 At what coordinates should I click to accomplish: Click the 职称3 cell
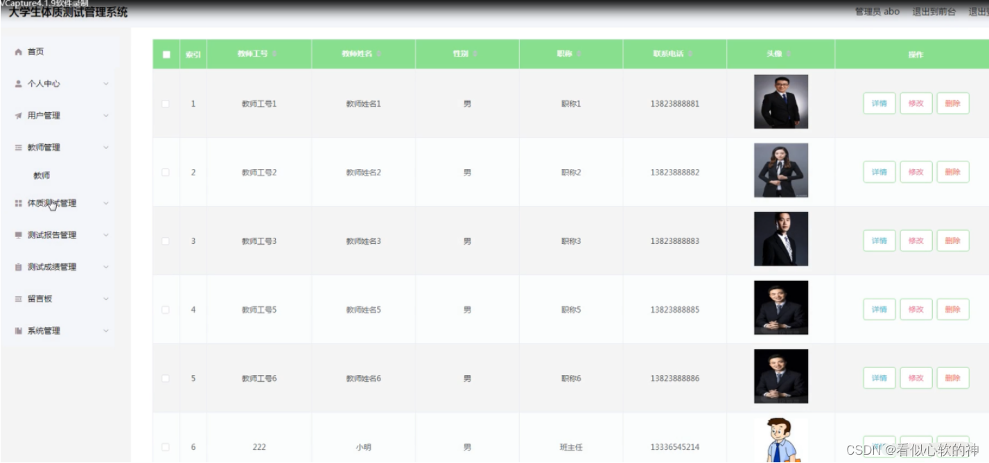point(571,241)
